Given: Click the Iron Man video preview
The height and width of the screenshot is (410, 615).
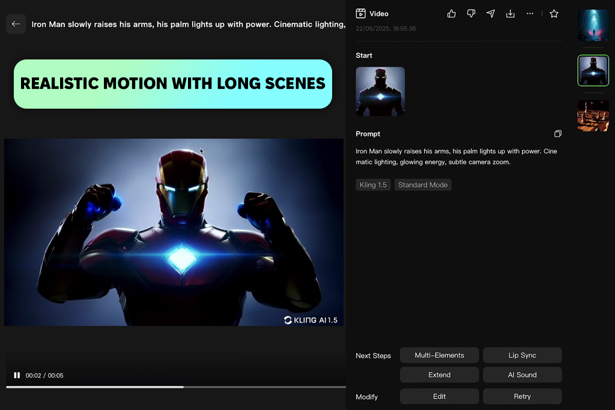Looking at the screenshot, I should 174,232.
